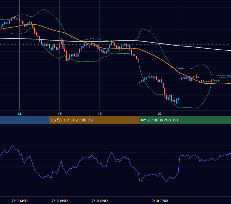Click the 7/10 18:00 label on indicator axis
Screen dimensions: 231x204
pyautogui.click(x=100, y=201)
